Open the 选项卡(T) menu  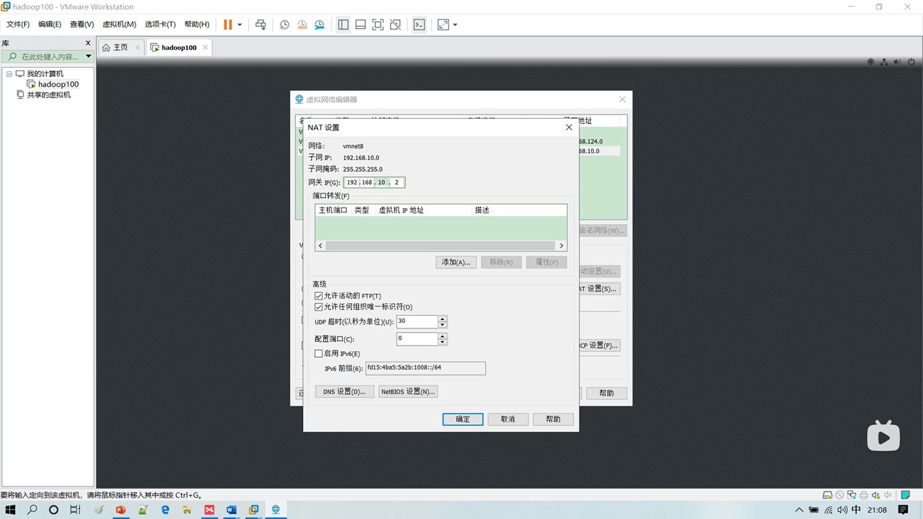coord(160,24)
